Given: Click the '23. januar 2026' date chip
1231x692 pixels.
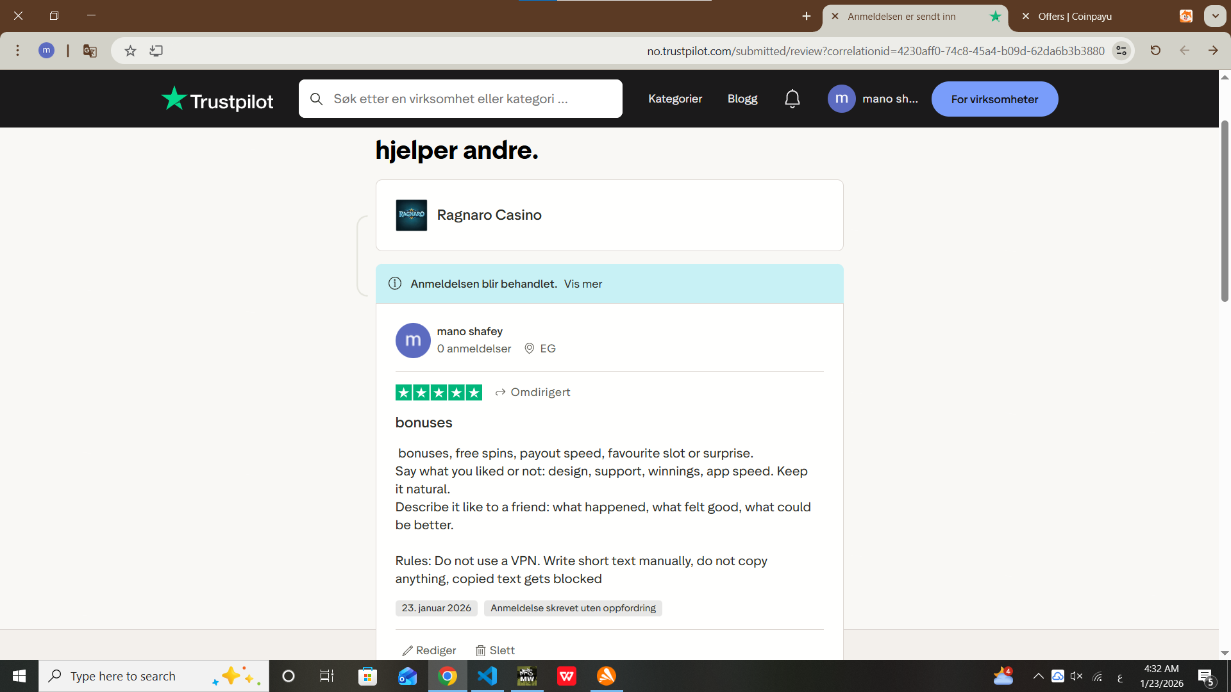Looking at the screenshot, I should point(437,608).
